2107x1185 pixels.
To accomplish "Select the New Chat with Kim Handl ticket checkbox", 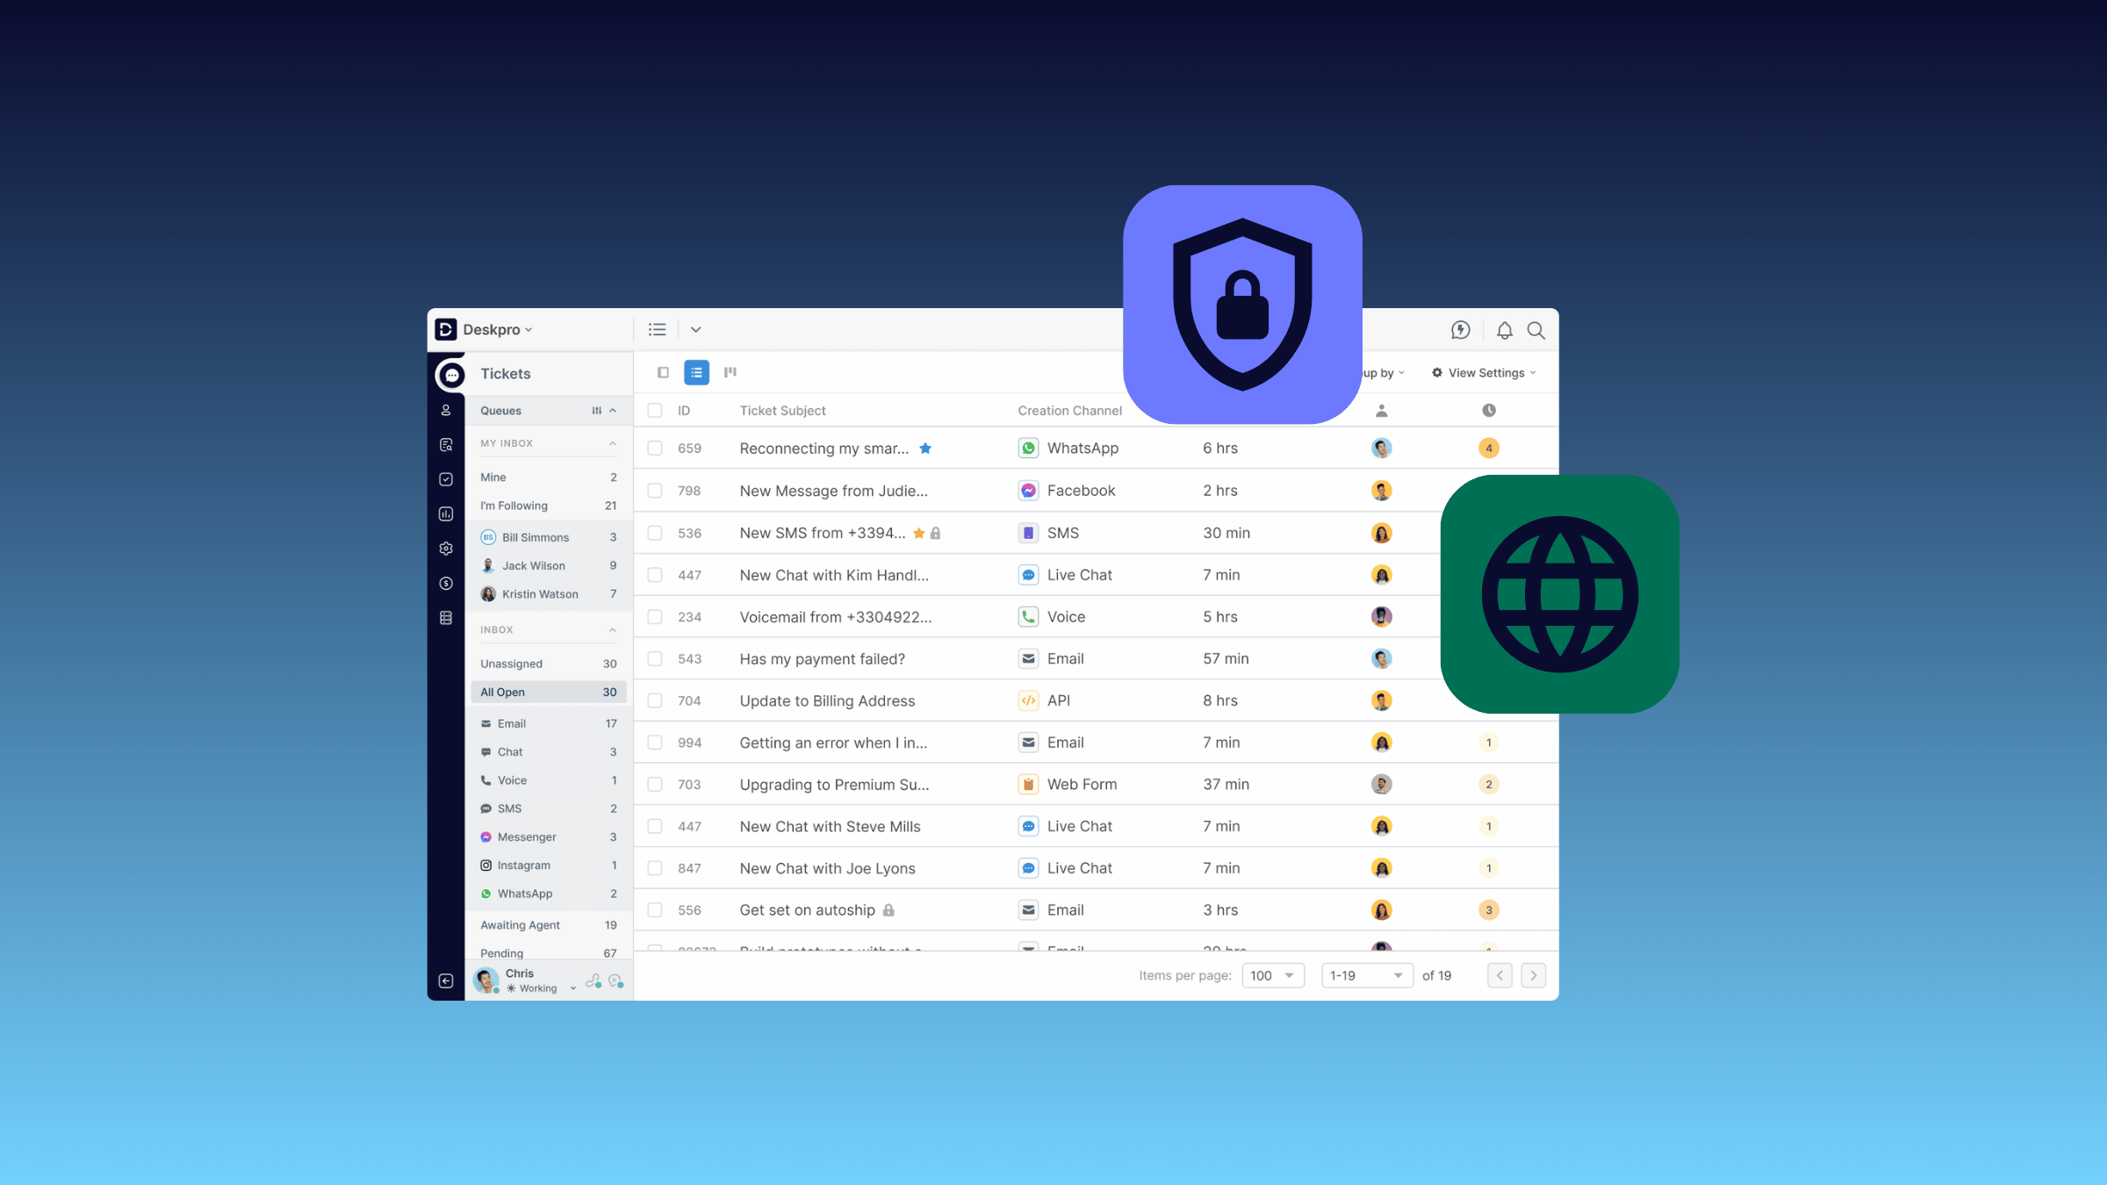I will [x=655, y=575].
